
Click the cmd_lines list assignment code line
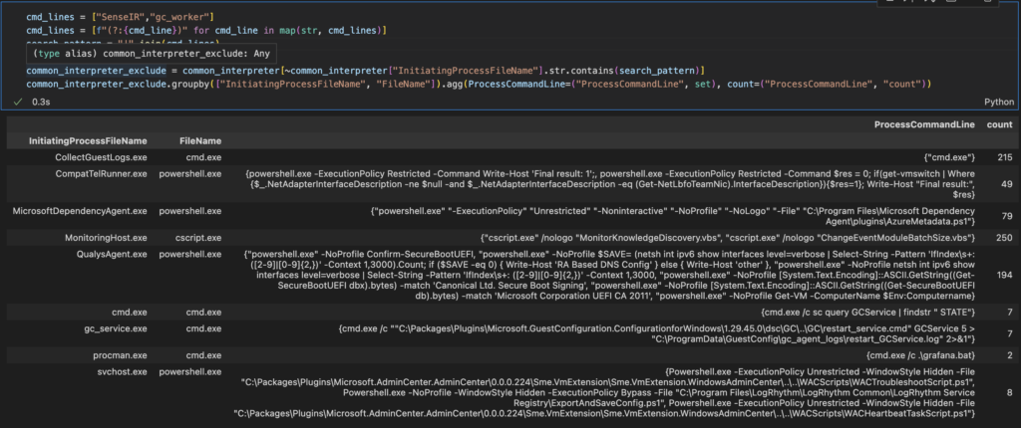point(121,16)
